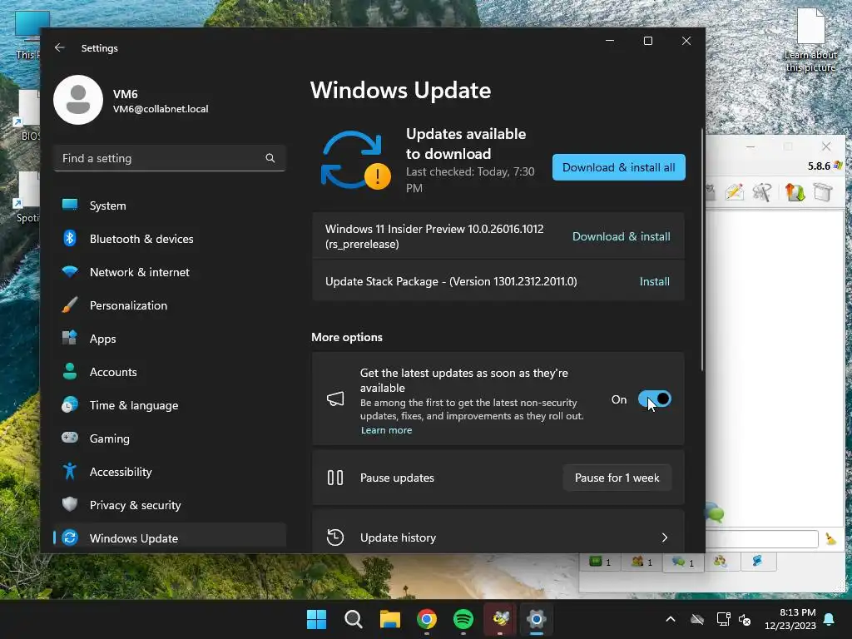Screen dimensions: 852x639
Task: Click message input field in background window
Action: point(762,539)
